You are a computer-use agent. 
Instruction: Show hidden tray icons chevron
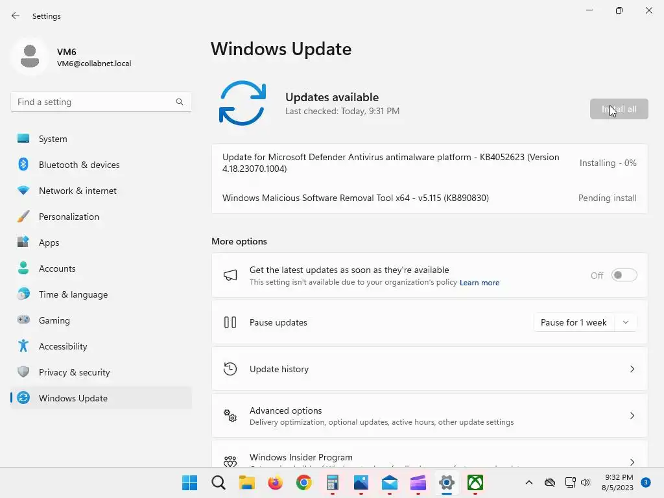(x=529, y=482)
